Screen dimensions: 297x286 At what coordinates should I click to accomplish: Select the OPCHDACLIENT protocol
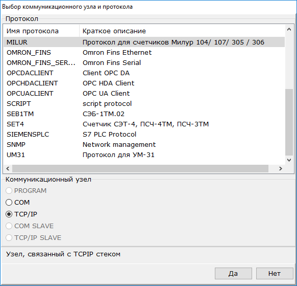(x=144, y=83)
